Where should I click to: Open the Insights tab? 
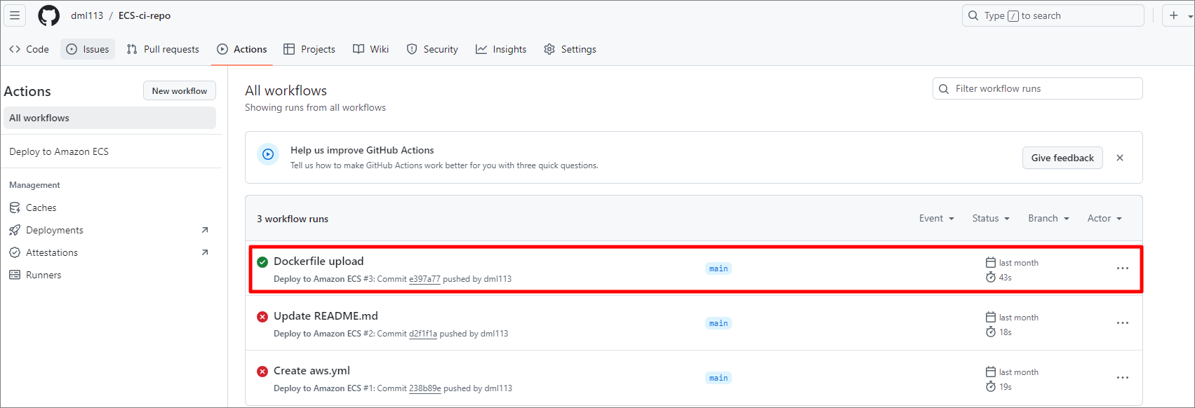[x=501, y=49]
